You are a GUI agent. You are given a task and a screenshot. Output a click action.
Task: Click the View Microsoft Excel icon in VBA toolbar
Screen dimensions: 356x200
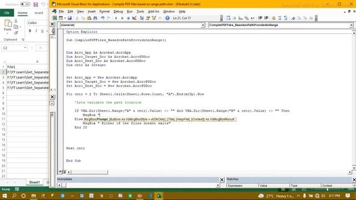(55, 18)
